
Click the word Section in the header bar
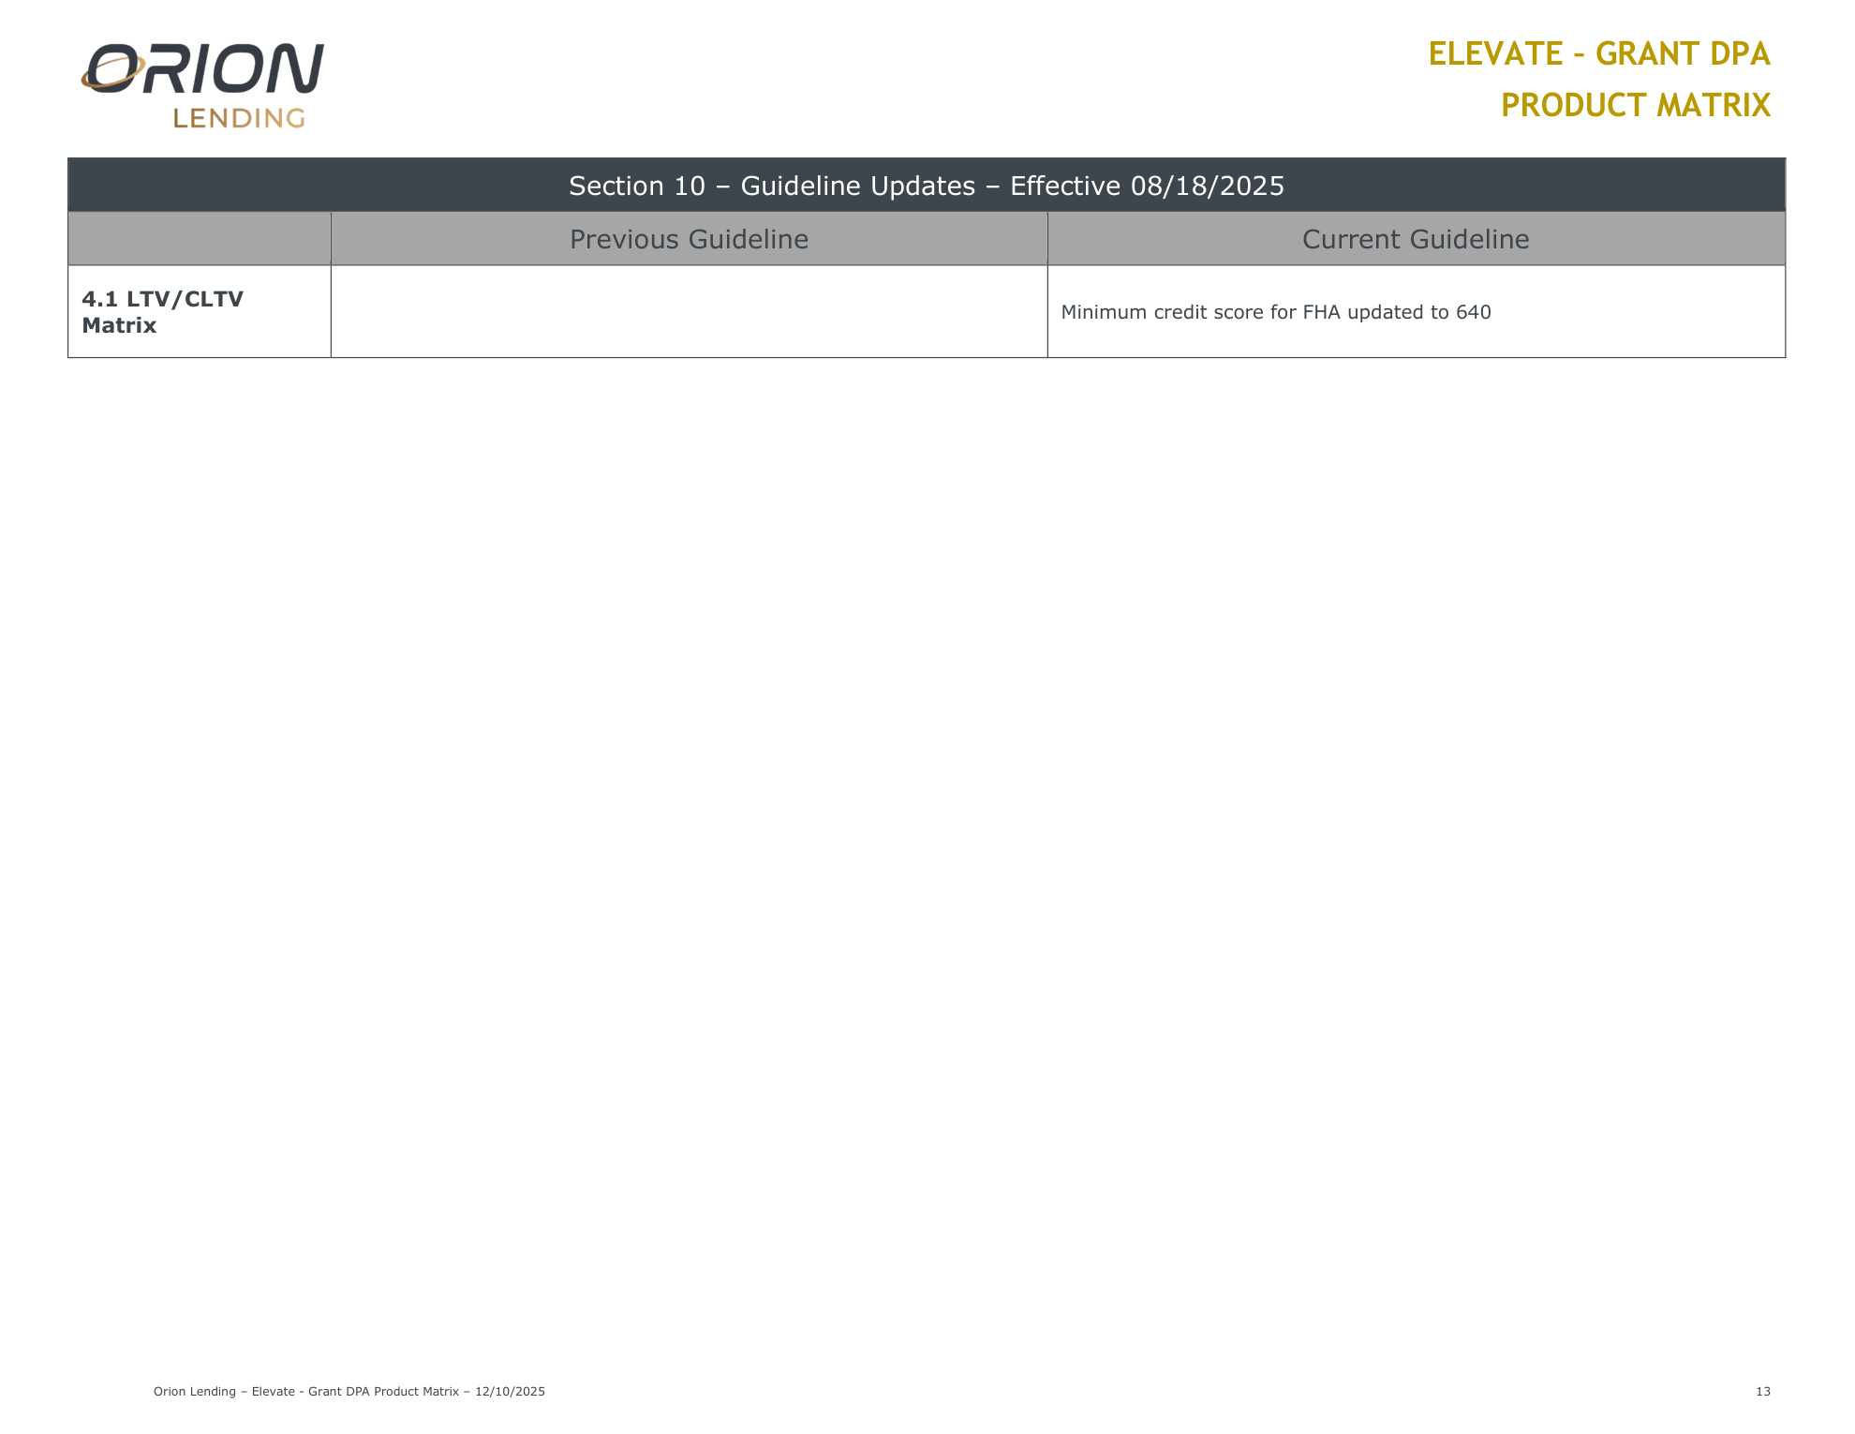[617, 186]
